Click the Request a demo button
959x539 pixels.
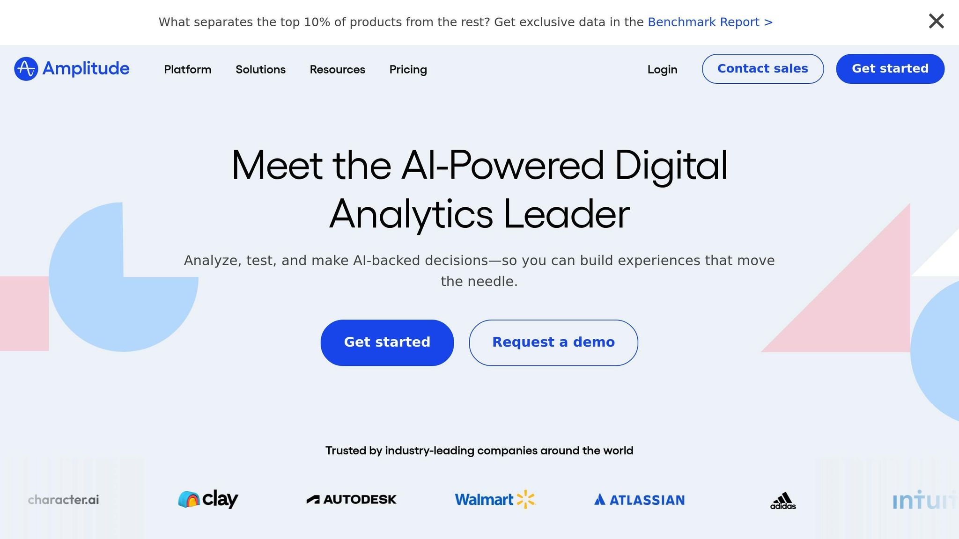[x=553, y=342]
